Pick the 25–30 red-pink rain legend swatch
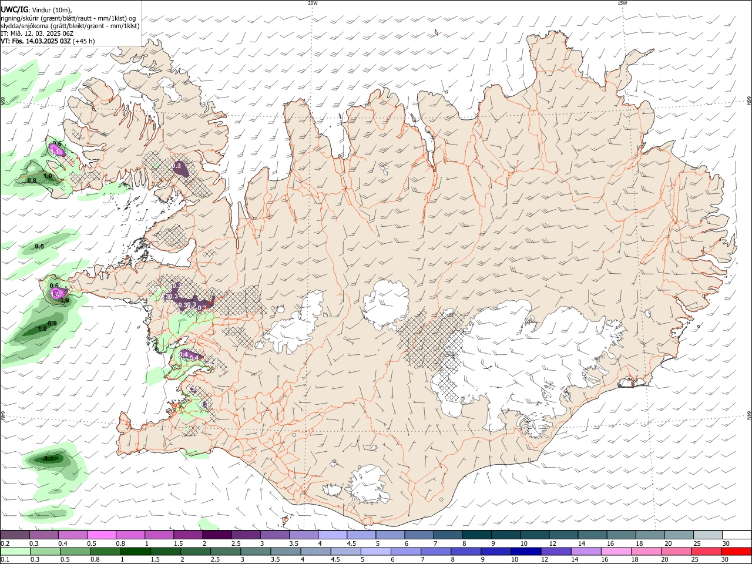Screen dimensions: 752x564 click(x=707, y=551)
